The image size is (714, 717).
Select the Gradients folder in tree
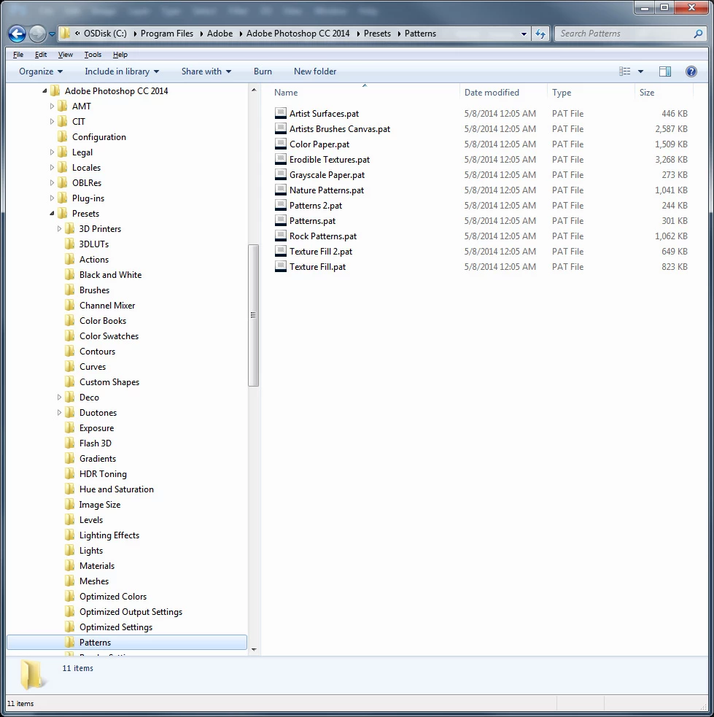click(98, 459)
